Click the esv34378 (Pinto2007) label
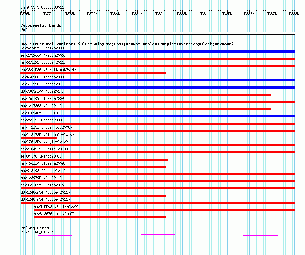The image size is (305, 255). tap(41, 156)
